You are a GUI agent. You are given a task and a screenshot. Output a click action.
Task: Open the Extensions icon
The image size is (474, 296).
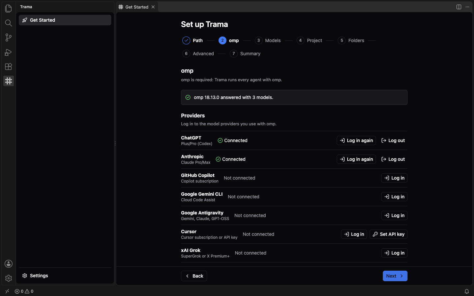point(9,66)
